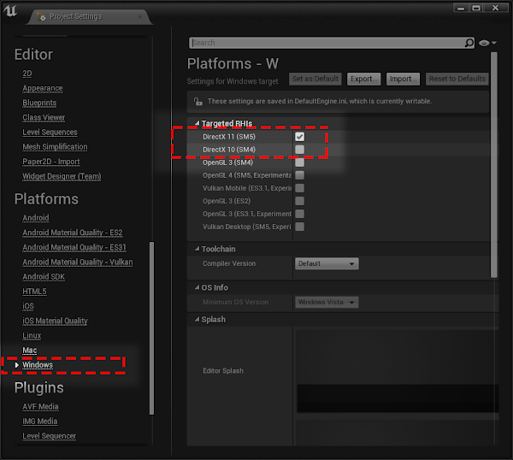The height and width of the screenshot is (460, 513).
Task: Select the Project Settings tab
Action: click(x=88, y=16)
